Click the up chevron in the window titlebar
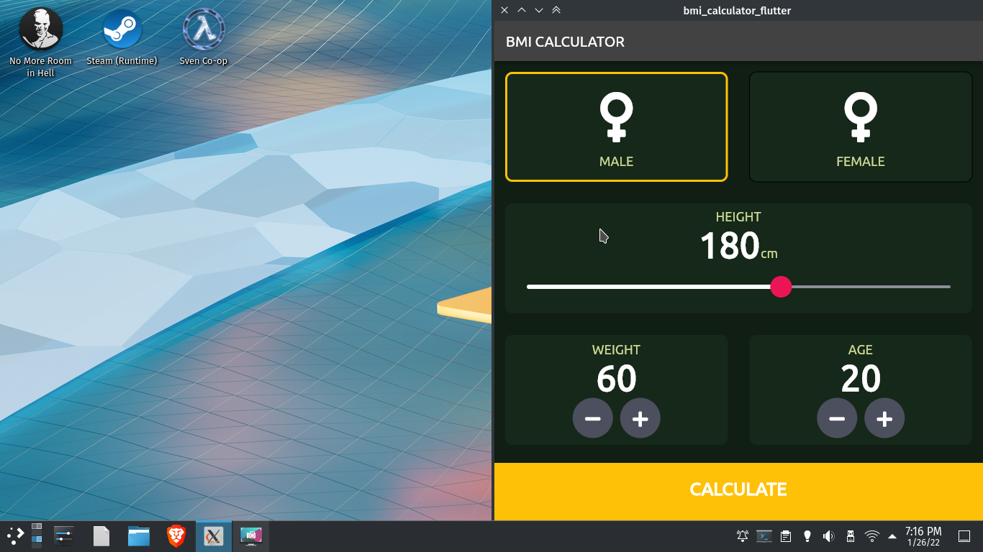 click(521, 10)
